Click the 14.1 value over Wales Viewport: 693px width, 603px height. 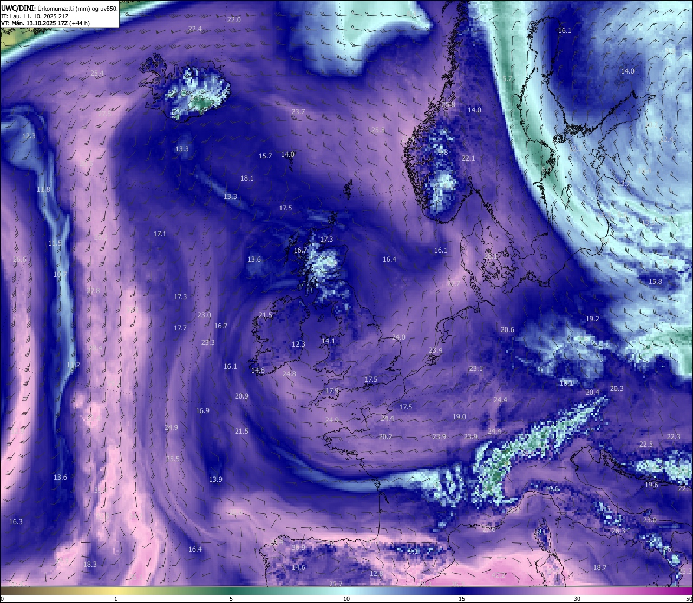pyautogui.click(x=328, y=341)
